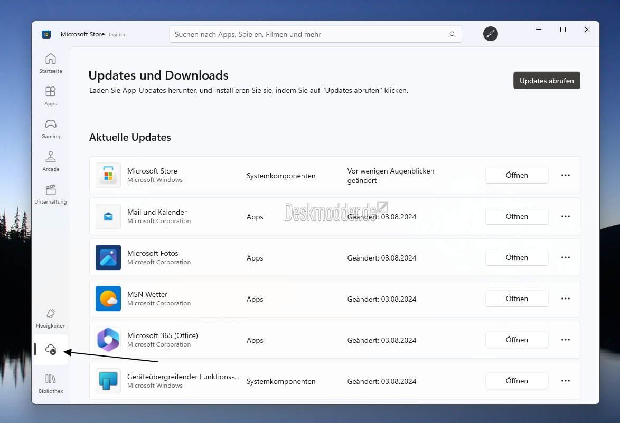Open more options for Microsoft Store row
The width and height of the screenshot is (620, 423).
click(566, 175)
